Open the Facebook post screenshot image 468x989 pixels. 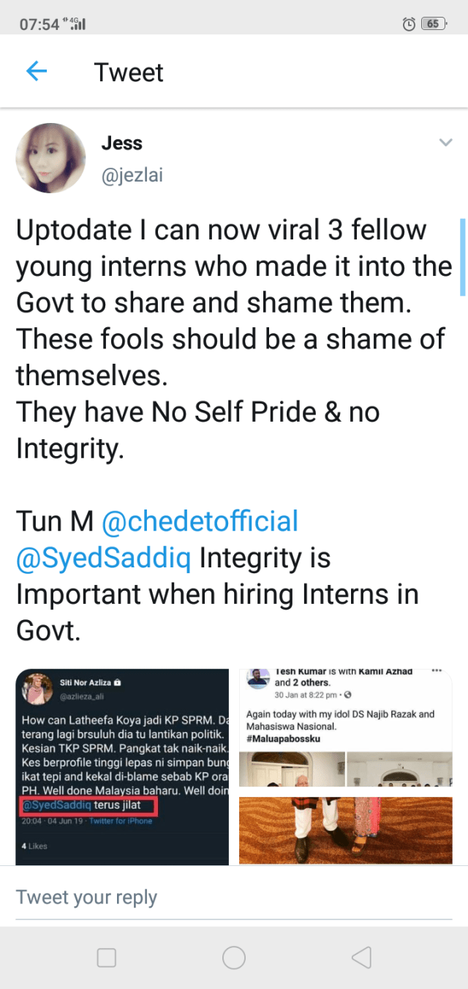click(345, 728)
